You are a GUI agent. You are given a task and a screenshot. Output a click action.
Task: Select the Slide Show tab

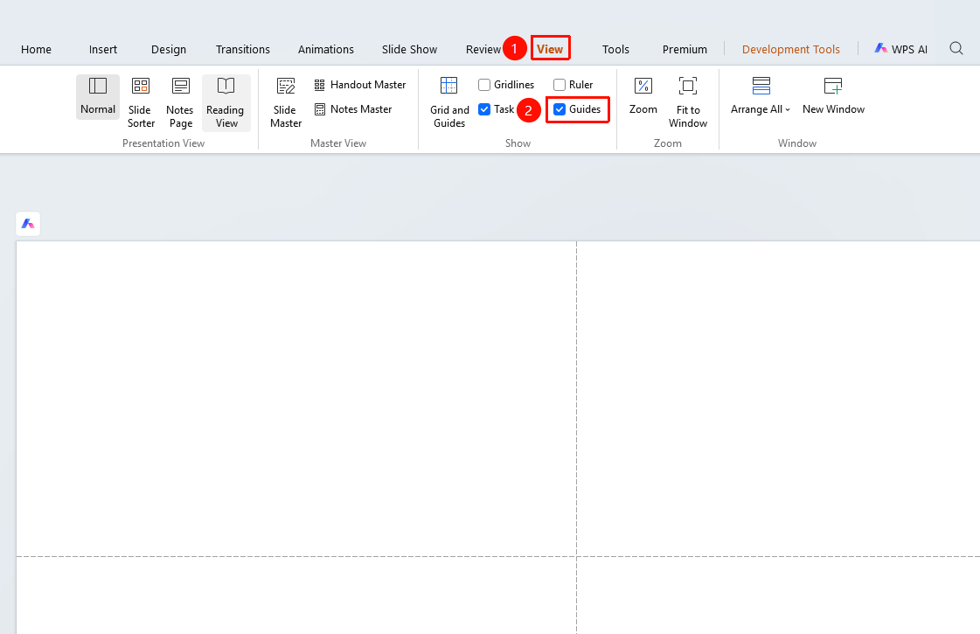tap(409, 49)
